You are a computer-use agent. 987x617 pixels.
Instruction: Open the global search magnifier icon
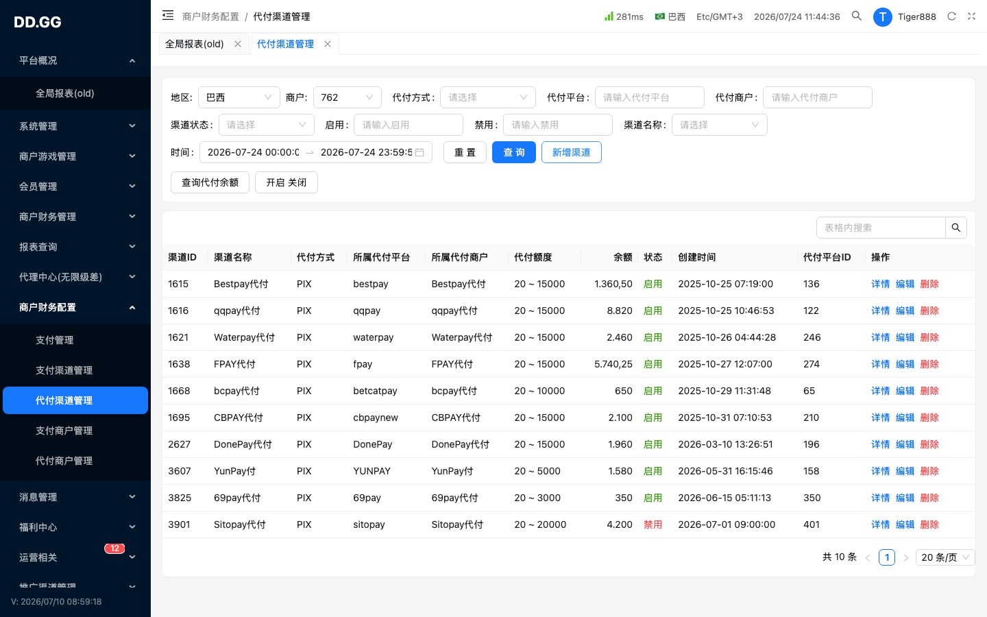coord(857,16)
